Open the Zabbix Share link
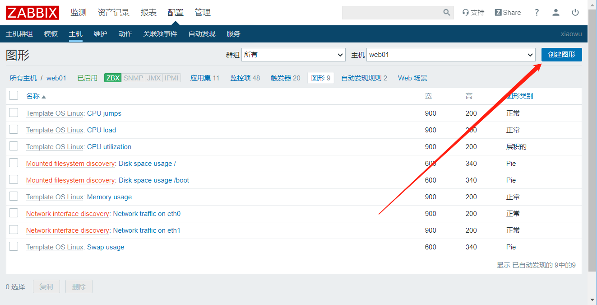The image size is (597, 305). click(508, 13)
